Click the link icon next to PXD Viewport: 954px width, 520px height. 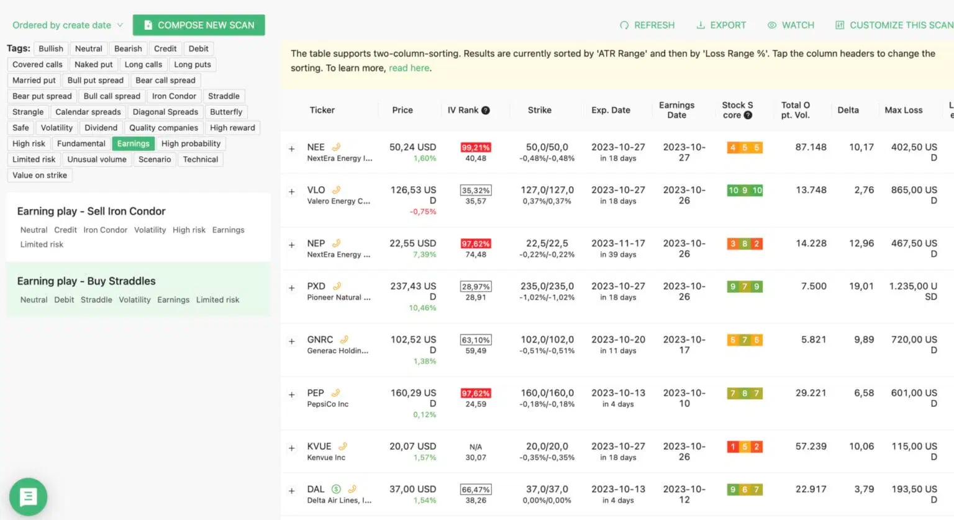click(x=337, y=286)
